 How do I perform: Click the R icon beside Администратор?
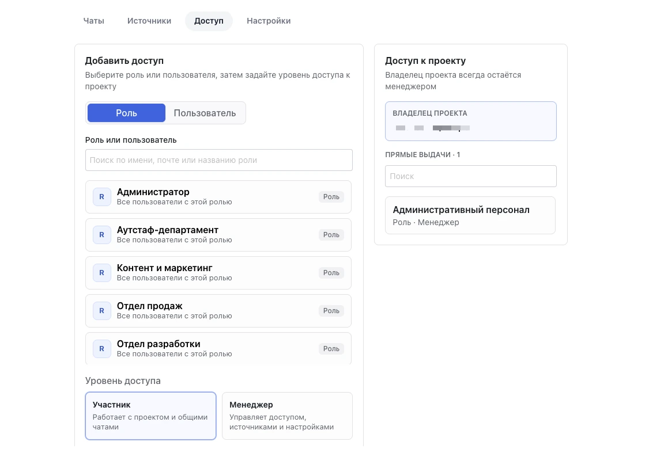[x=102, y=197]
